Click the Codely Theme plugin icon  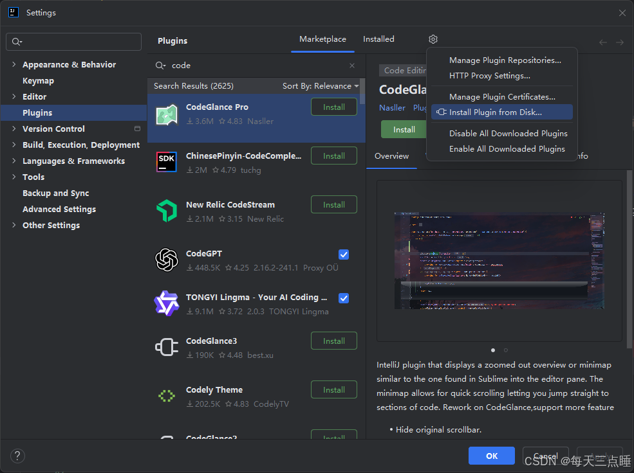coord(167,396)
